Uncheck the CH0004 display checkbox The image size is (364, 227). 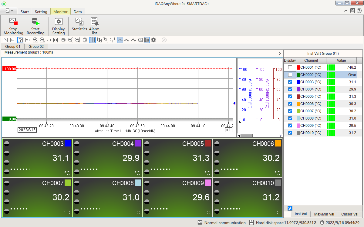290,89
